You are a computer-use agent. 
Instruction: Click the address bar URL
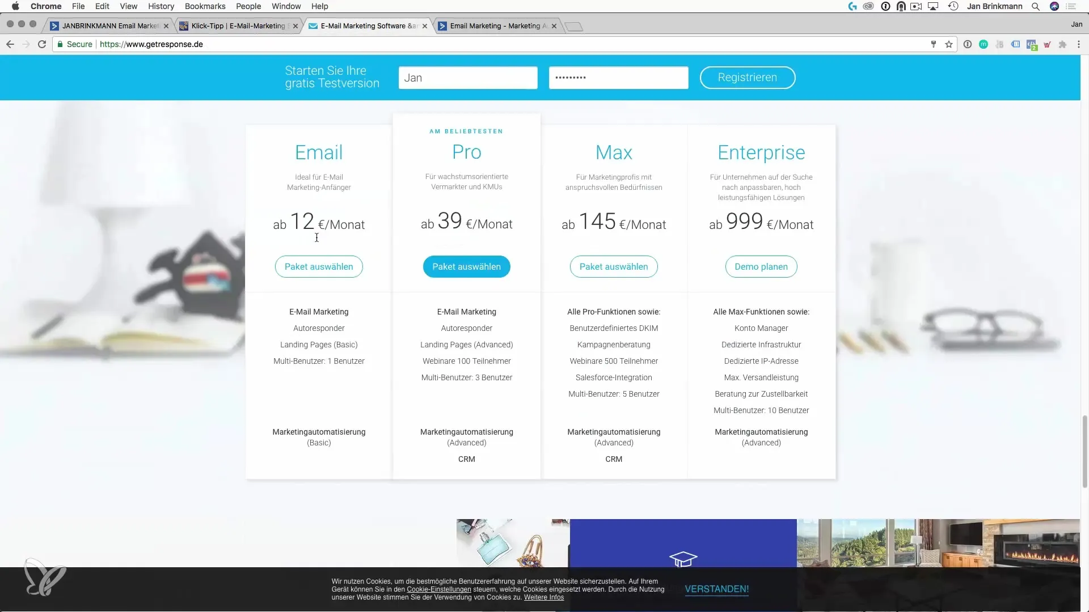point(151,44)
